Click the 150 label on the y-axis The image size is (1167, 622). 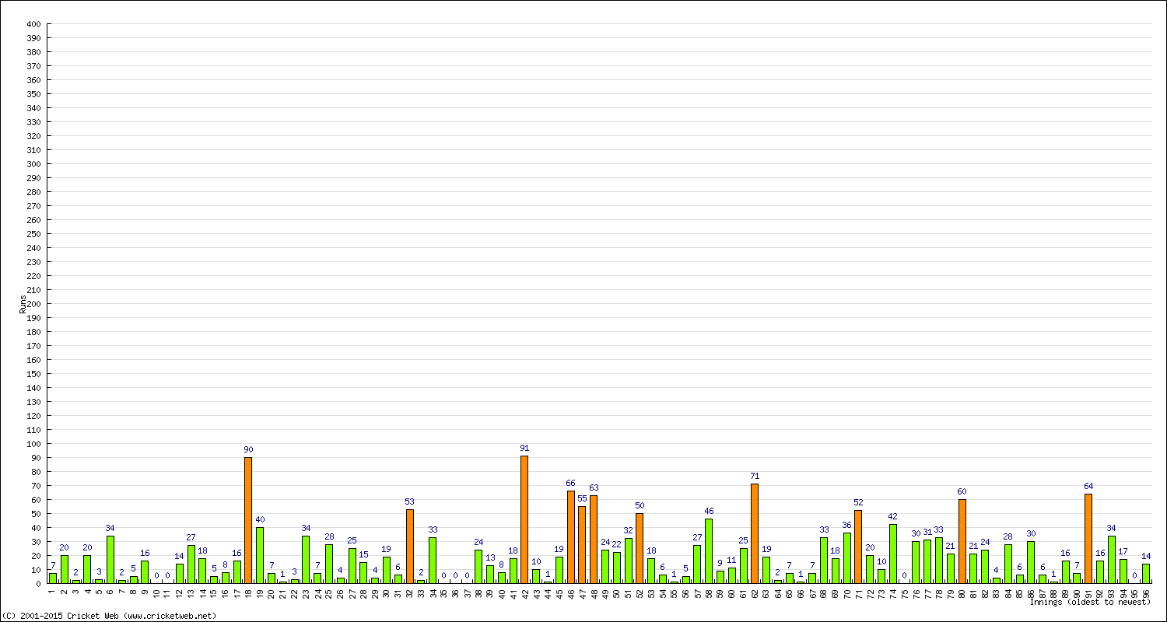(33, 374)
